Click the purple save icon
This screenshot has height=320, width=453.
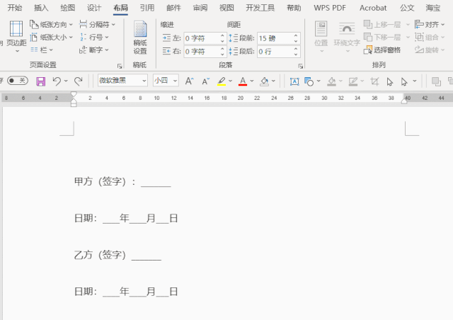(x=41, y=81)
